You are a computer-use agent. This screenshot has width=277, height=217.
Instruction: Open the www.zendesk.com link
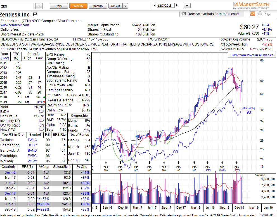(x=15, y=25)
